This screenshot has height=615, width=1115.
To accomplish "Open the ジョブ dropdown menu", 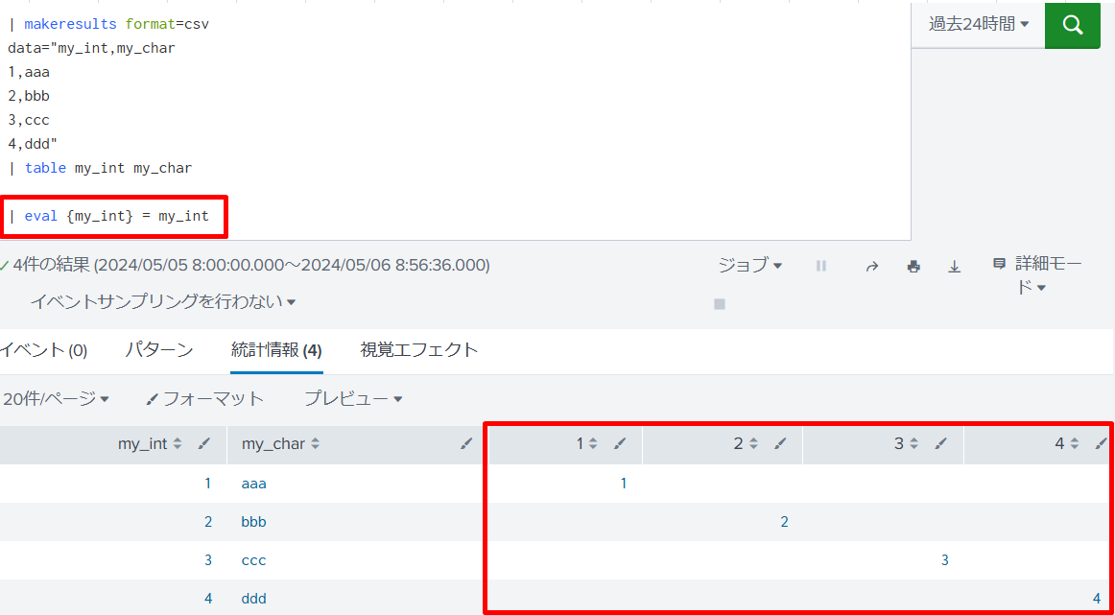I will [x=749, y=265].
